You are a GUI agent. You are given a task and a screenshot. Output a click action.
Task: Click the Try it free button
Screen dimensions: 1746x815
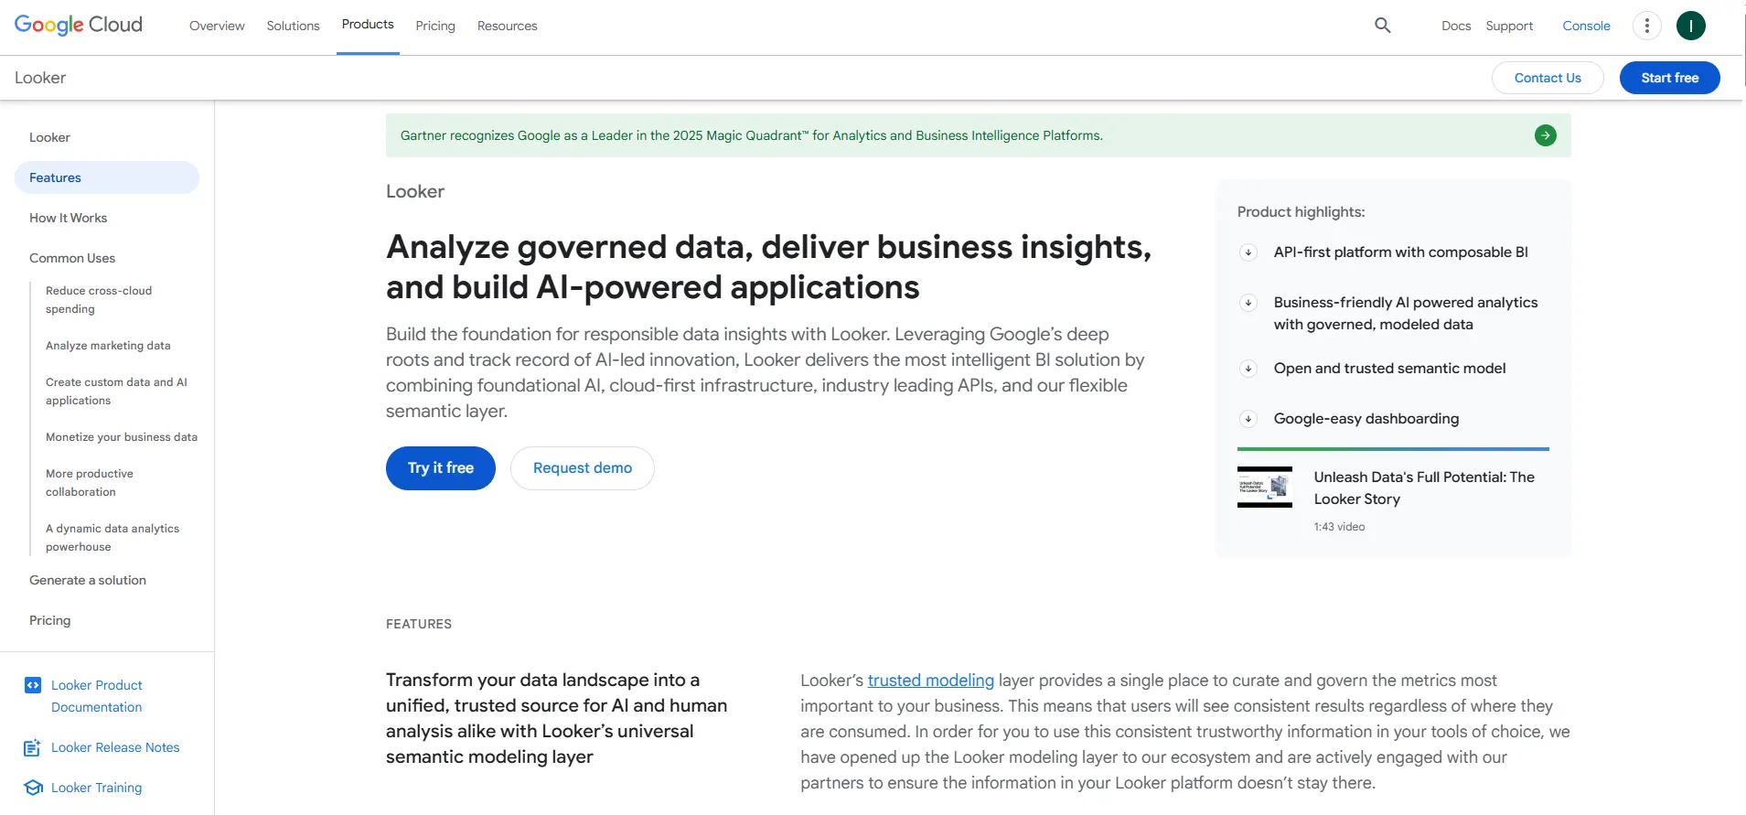click(x=440, y=468)
